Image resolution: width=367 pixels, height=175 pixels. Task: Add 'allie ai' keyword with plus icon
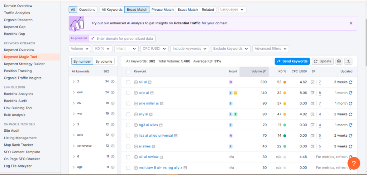pyautogui.click(x=136, y=93)
